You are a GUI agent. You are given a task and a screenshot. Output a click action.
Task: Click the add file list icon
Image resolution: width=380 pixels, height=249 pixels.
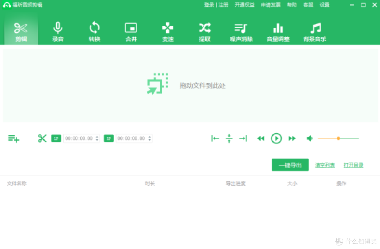pos(14,139)
